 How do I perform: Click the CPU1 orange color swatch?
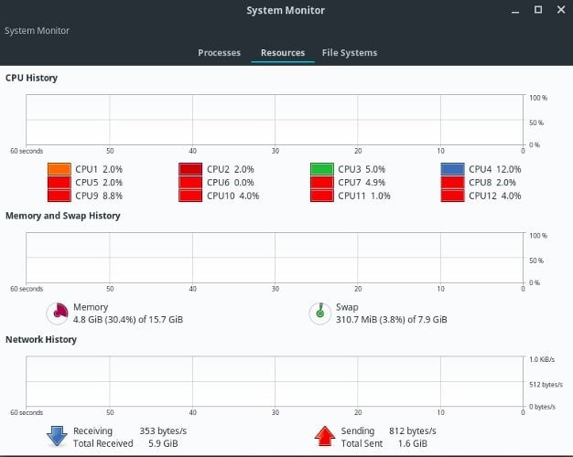[x=59, y=169]
